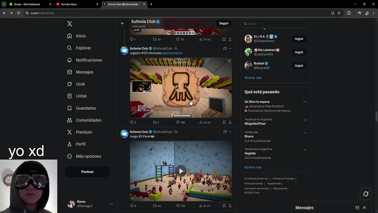The height and width of the screenshot is (213, 378).
Task: Open more options on Jugador #127 post
Action: 230,49
